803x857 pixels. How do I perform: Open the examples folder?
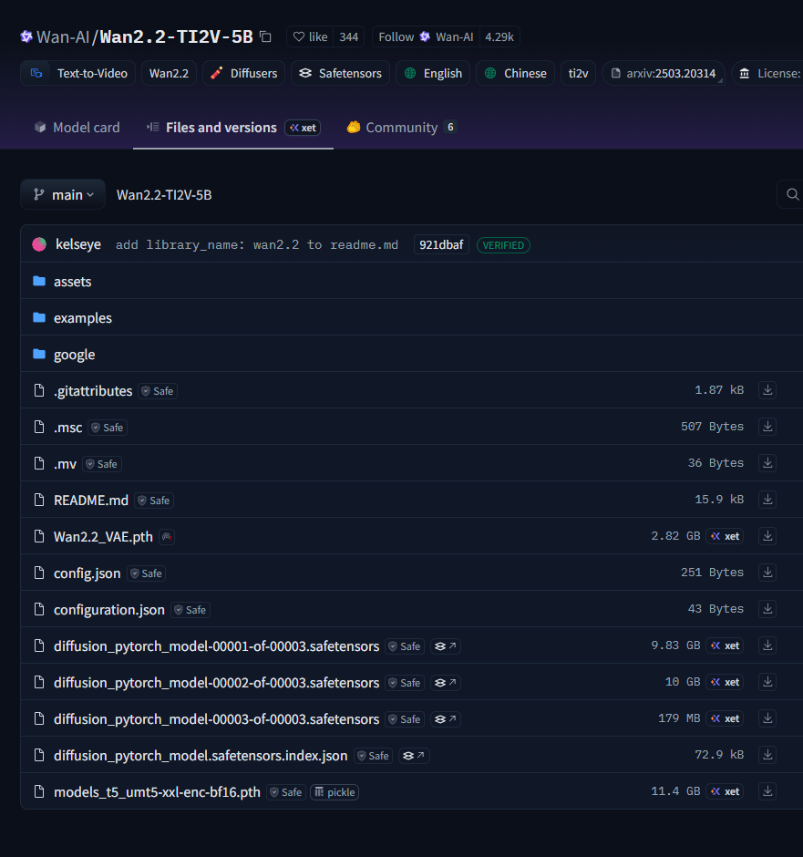[82, 317]
